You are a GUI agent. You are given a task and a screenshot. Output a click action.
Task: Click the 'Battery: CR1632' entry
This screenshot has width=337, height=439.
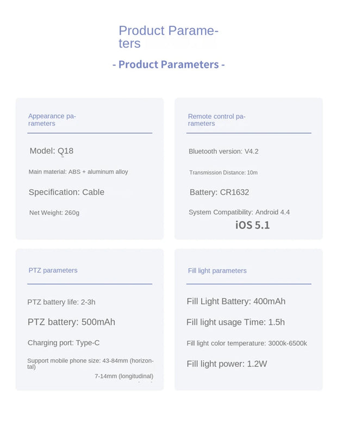(x=219, y=192)
